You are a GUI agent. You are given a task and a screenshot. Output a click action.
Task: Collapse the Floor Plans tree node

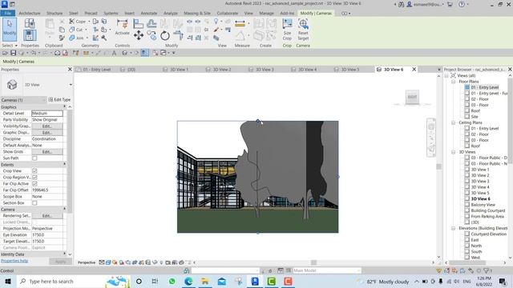(x=453, y=82)
